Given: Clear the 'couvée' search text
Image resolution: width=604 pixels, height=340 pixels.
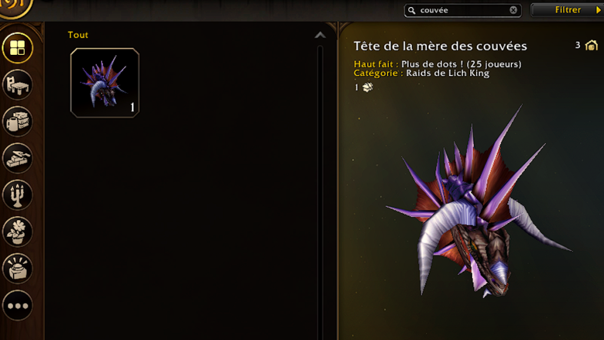Looking at the screenshot, I should pyautogui.click(x=514, y=11).
